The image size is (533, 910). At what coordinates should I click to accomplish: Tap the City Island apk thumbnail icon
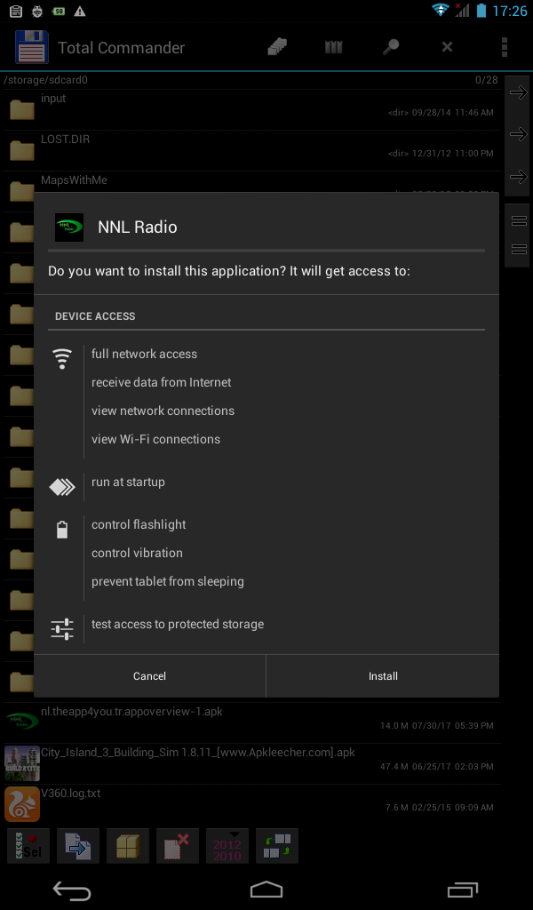point(22,763)
